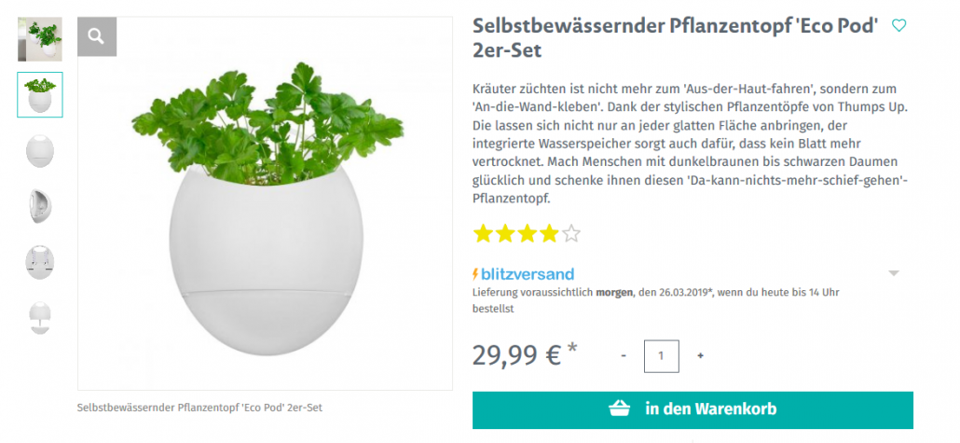The image size is (960, 443).
Task: Click the main Eco Pod product image
Action: click(265, 203)
